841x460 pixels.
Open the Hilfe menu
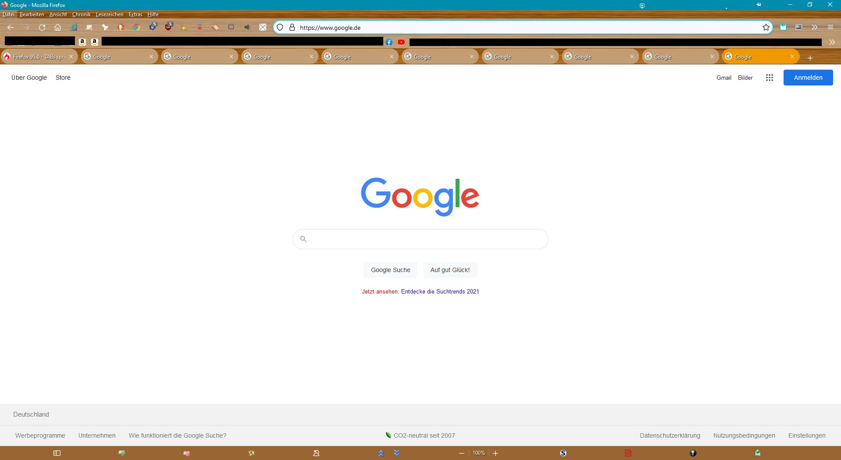[x=153, y=14]
